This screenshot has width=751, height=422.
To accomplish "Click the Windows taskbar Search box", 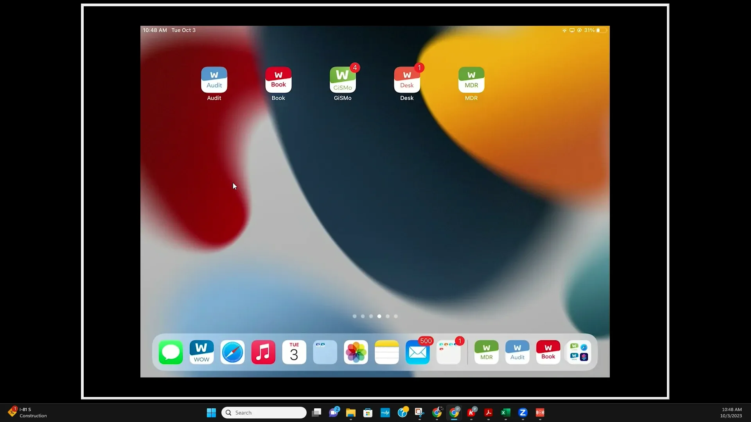I will point(264,413).
